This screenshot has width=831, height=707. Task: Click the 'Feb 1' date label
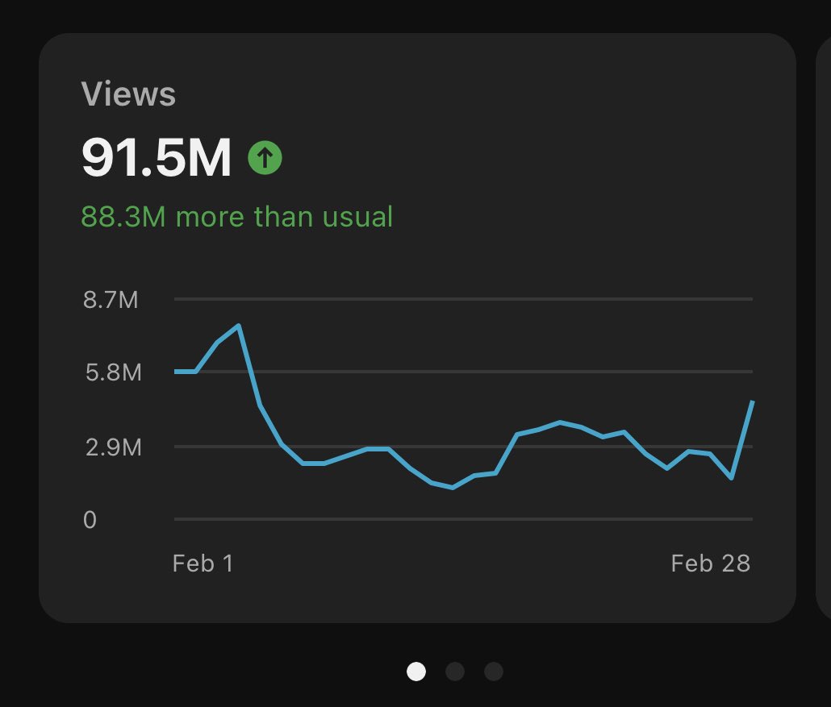tap(203, 563)
